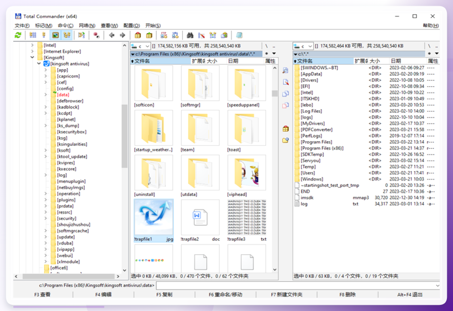453x311 pixels.
Task: Expand the [ksoft] tree node
Action: tap(45, 150)
